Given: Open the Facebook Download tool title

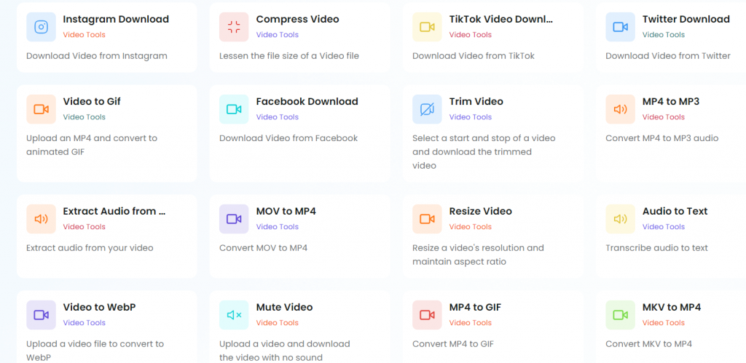Looking at the screenshot, I should 307,102.
